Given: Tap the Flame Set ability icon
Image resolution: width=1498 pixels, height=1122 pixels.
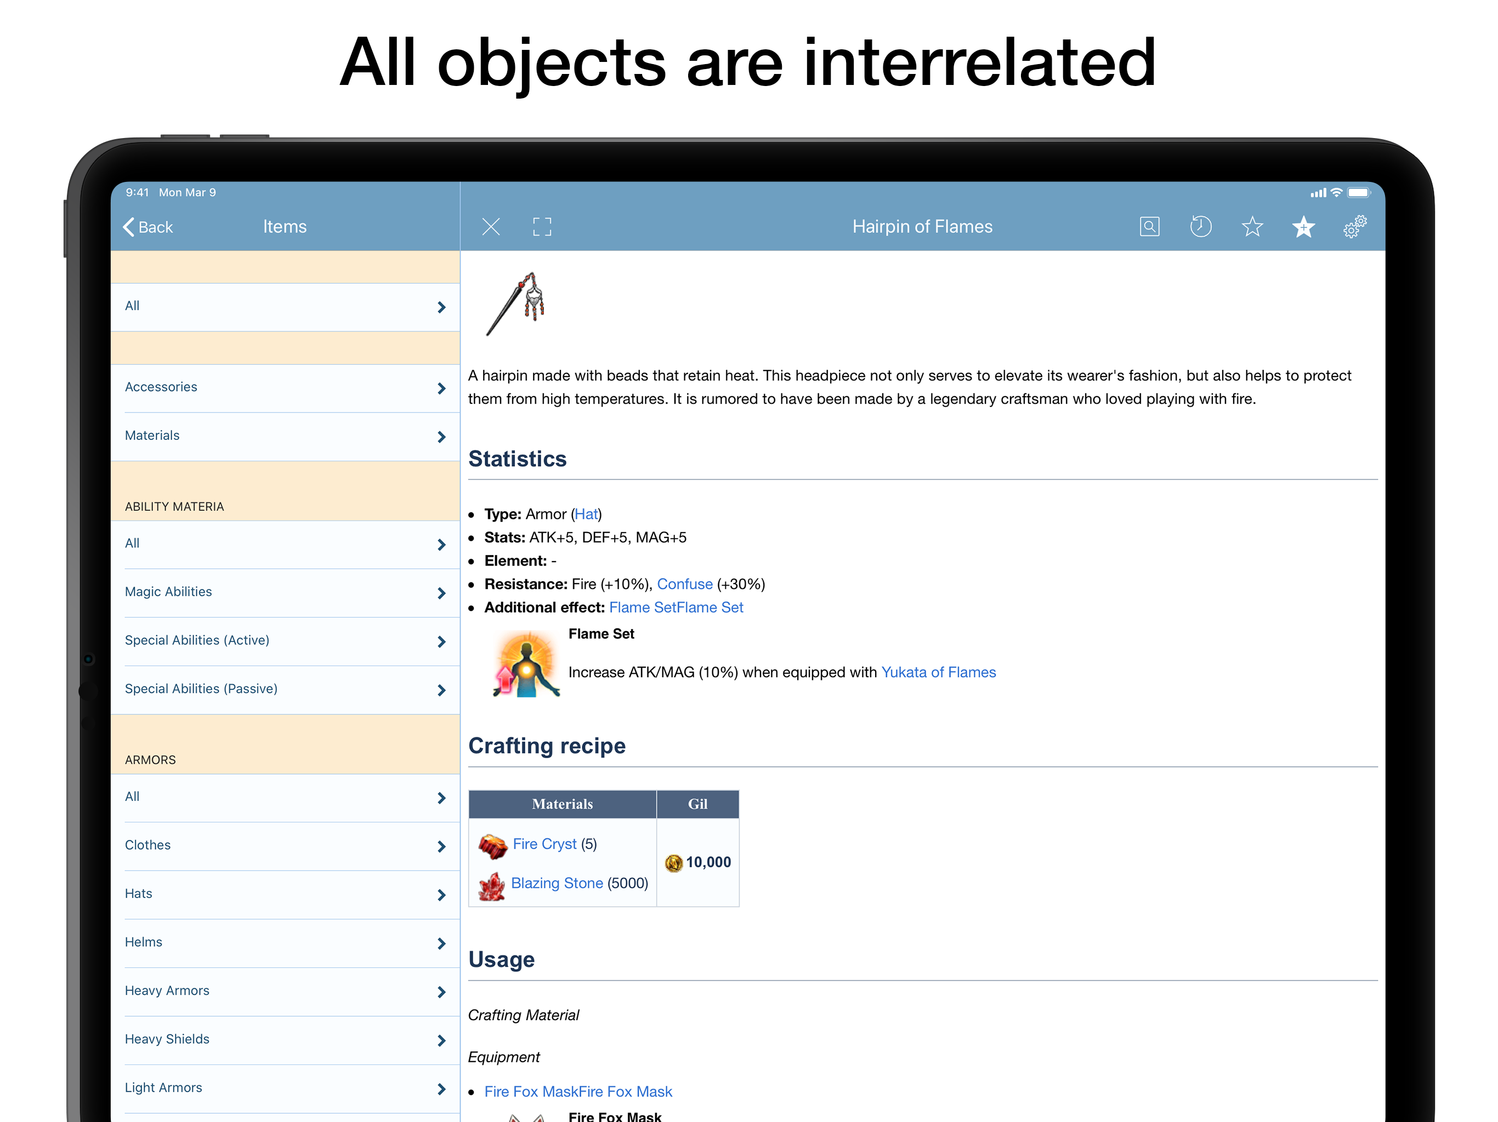Looking at the screenshot, I should (x=526, y=664).
